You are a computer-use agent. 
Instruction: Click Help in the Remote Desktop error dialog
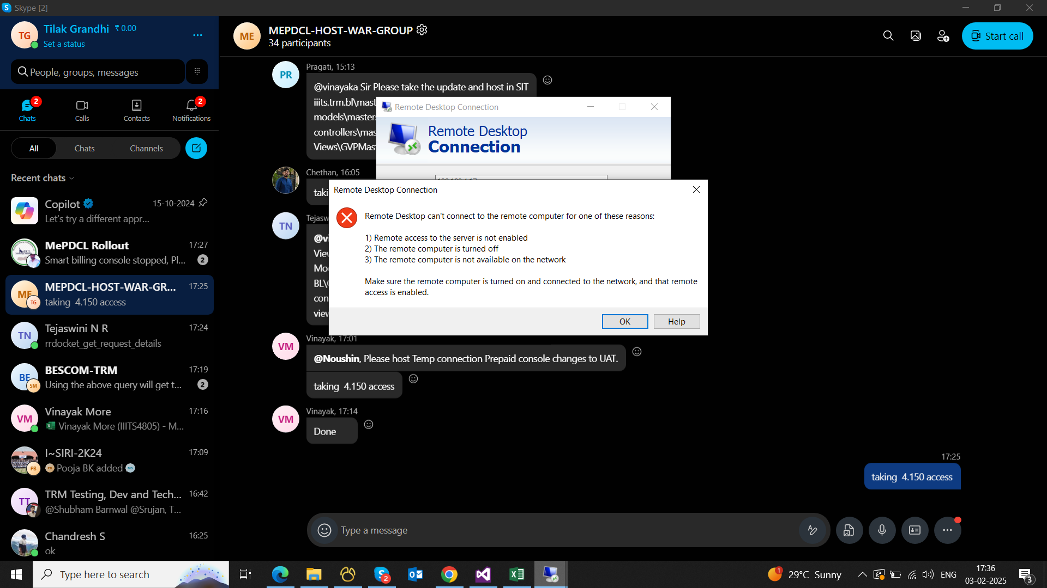[x=677, y=322]
